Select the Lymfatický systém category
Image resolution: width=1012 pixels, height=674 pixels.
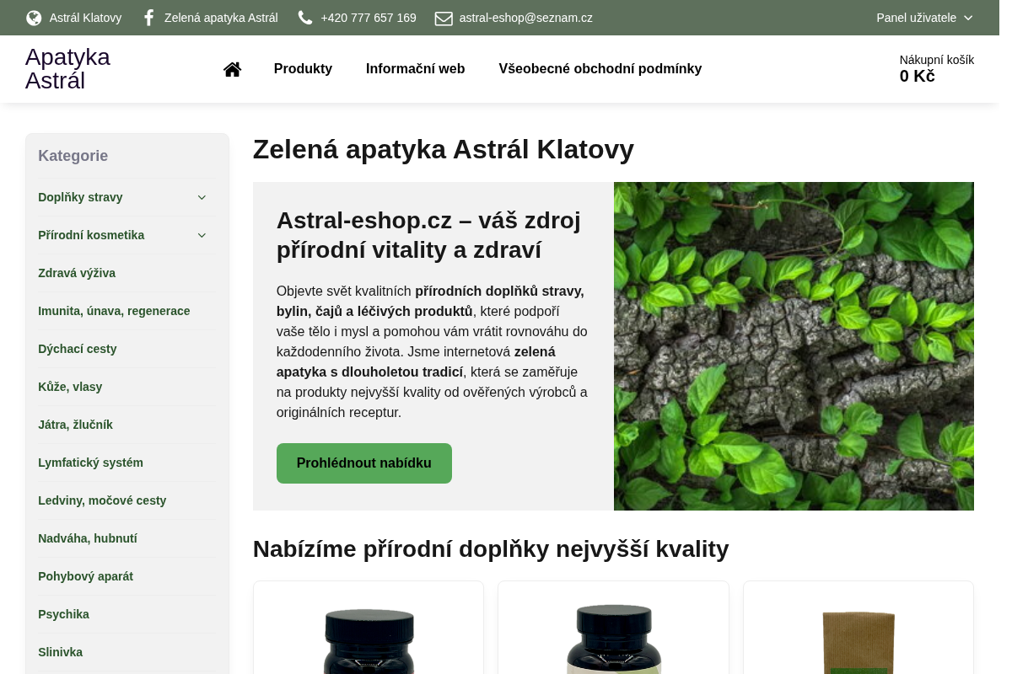pos(90,463)
